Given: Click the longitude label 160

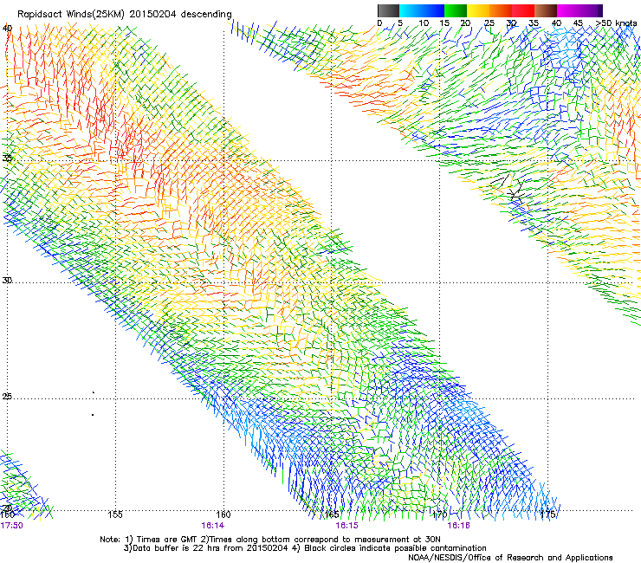Looking at the screenshot, I should point(223,514).
